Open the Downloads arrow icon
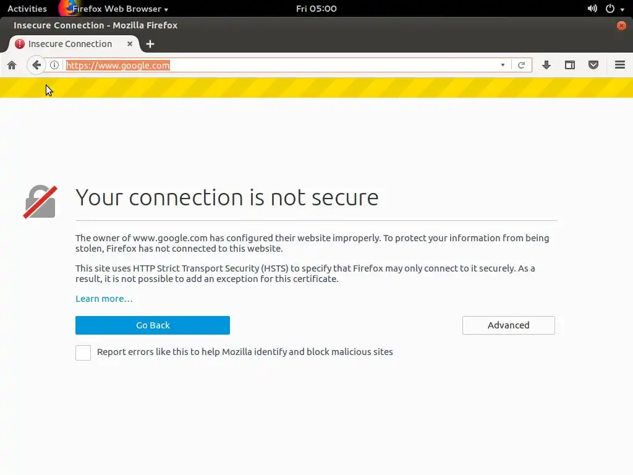The image size is (633, 475). pos(546,65)
